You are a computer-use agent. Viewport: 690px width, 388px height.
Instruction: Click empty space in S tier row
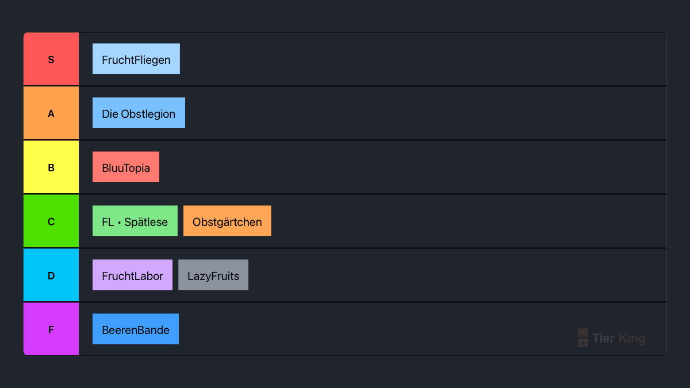tap(423, 59)
